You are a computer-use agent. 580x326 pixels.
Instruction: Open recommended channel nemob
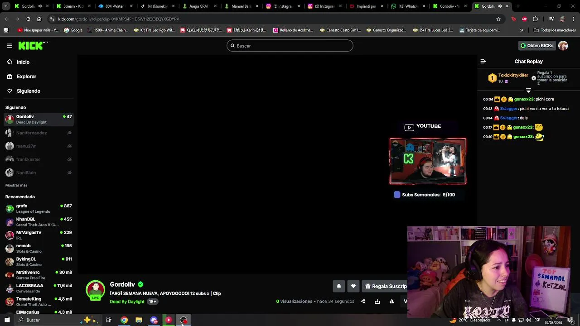coord(39,248)
